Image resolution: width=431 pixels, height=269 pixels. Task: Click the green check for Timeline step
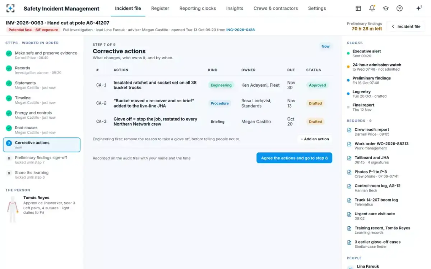tap(9, 98)
